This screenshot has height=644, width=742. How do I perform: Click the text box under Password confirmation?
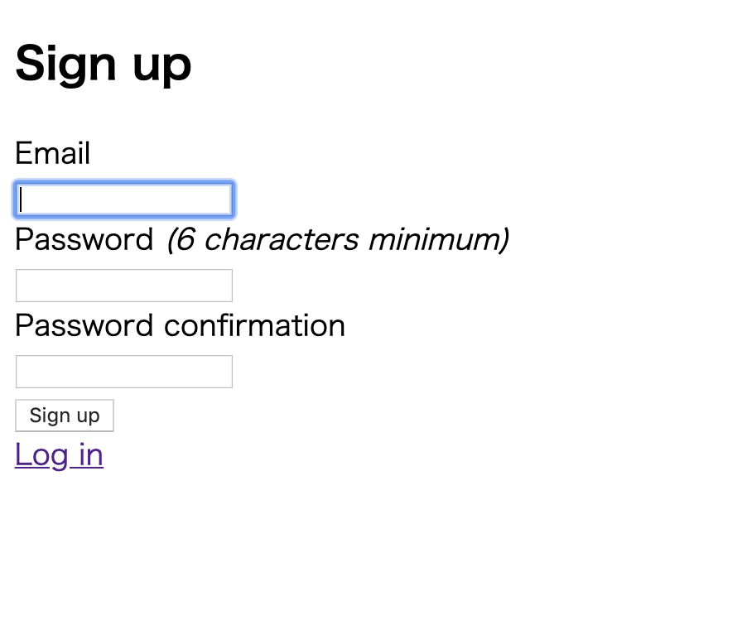124,372
